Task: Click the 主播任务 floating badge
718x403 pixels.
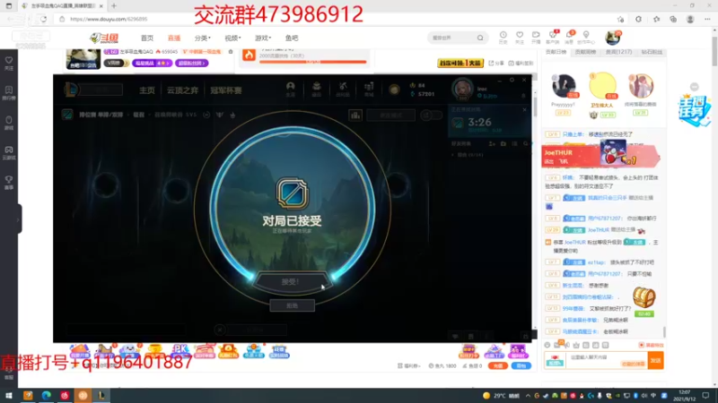Action: click(x=694, y=110)
